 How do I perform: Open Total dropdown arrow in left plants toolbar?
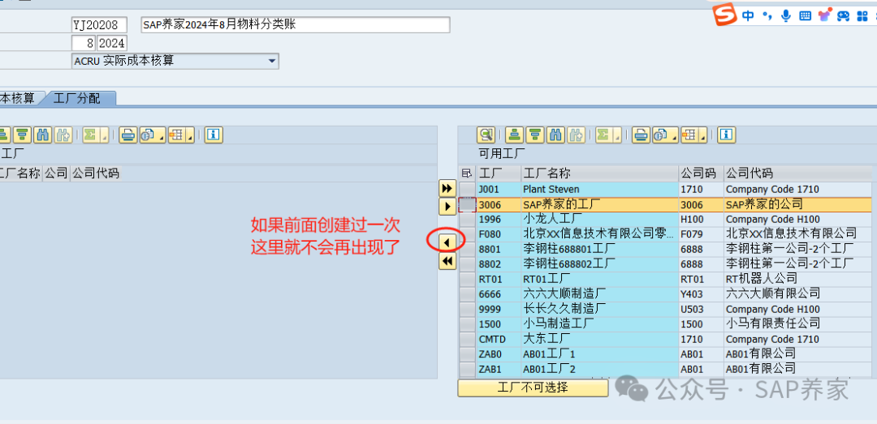tap(103, 136)
